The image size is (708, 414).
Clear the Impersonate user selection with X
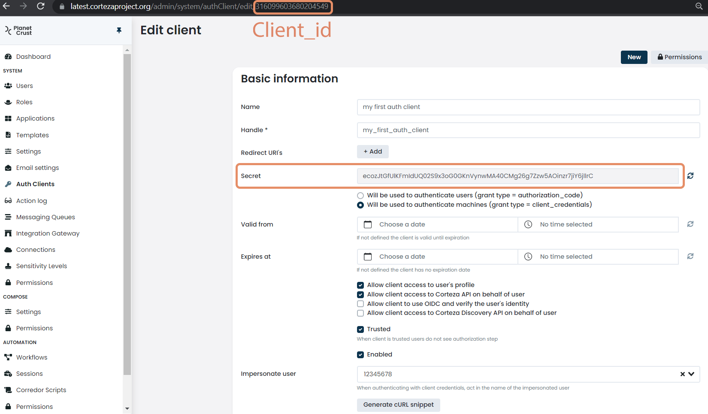click(682, 374)
